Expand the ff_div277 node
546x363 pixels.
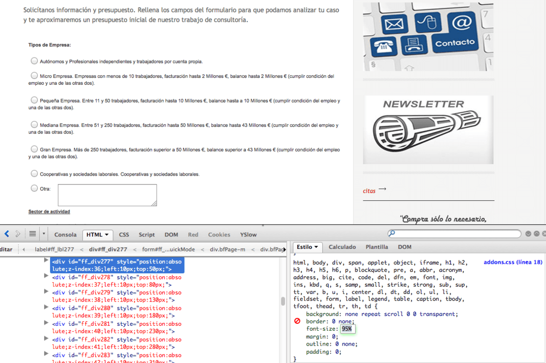[46, 260]
